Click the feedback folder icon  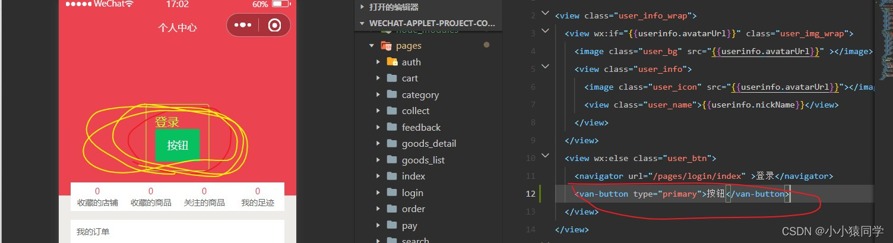click(x=392, y=127)
